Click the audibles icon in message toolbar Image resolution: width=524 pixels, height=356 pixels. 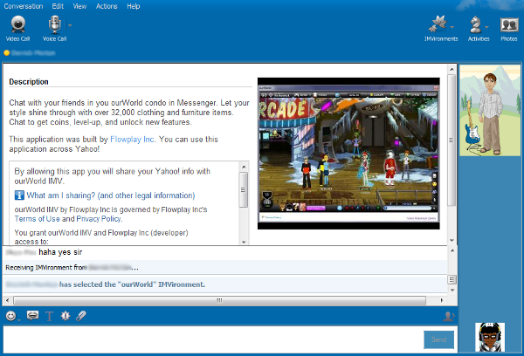pyautogui.click(x=32, y=316)
